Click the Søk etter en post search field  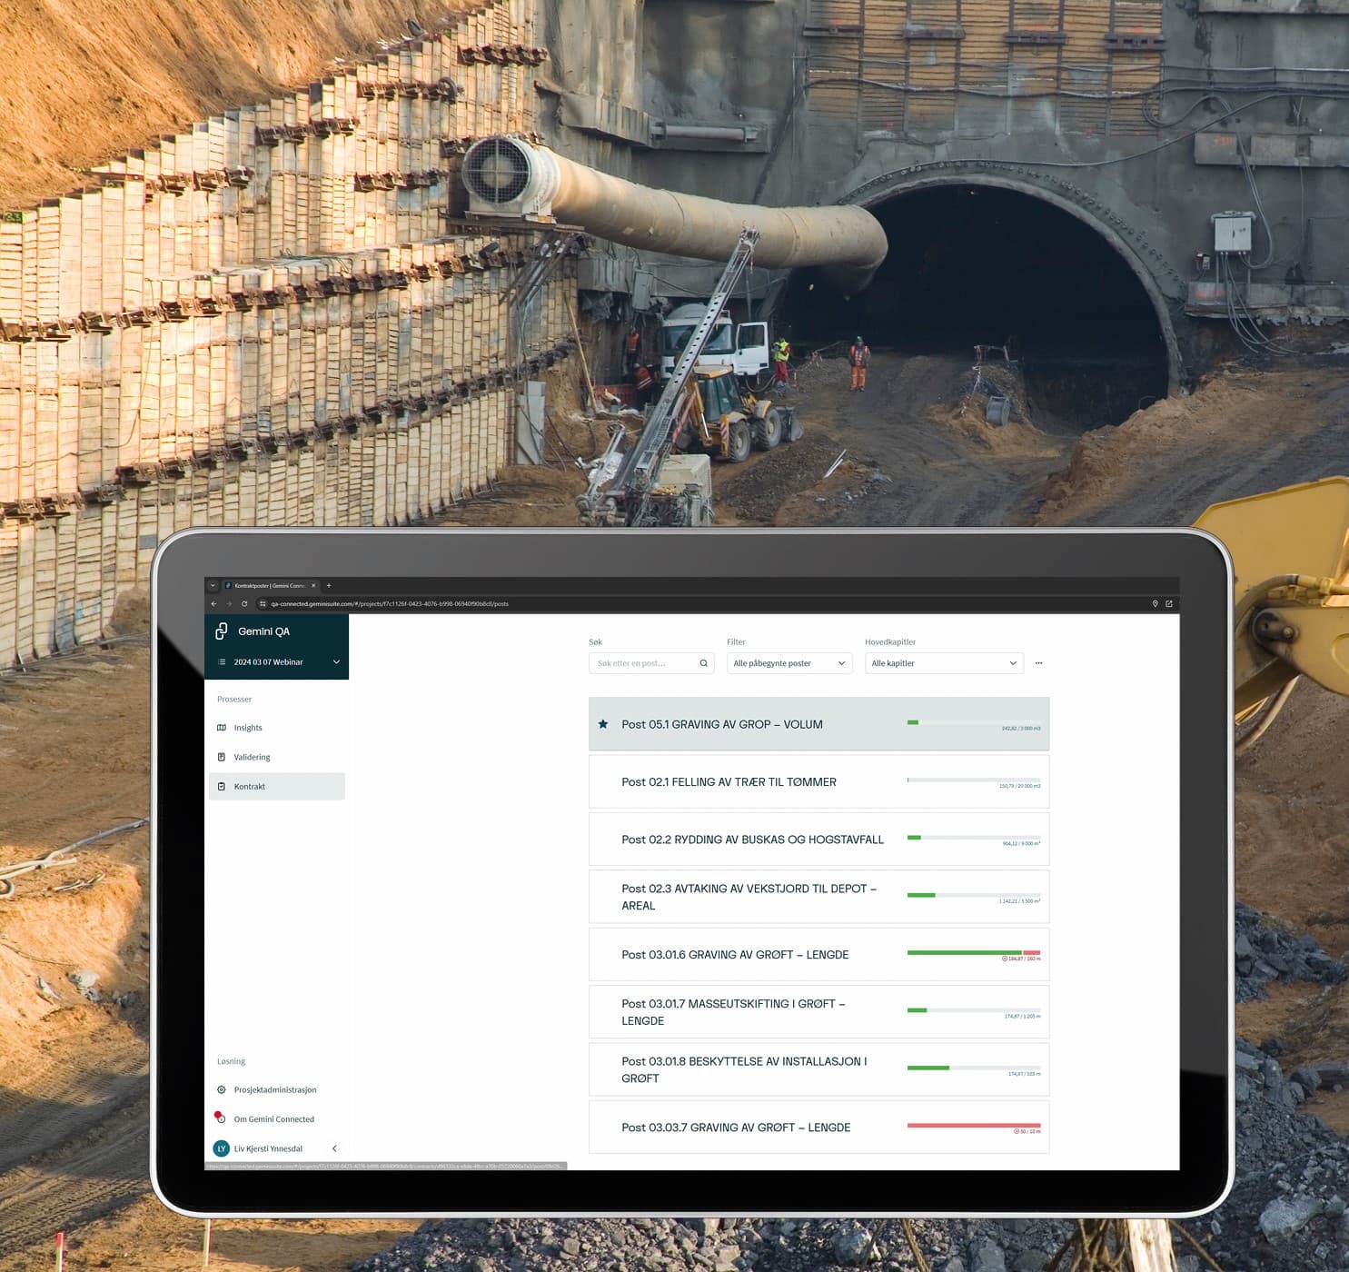[643, 663]
